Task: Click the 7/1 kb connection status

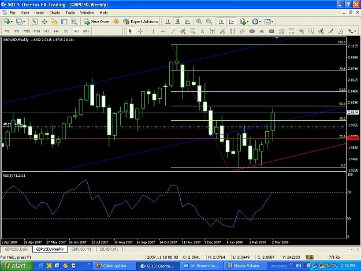Action: (x=334, y=257)
